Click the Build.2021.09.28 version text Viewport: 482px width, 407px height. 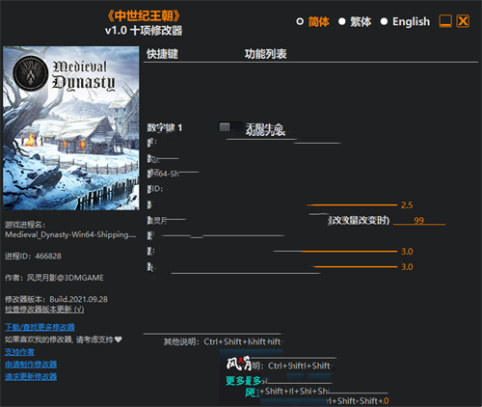pos(79,299)
